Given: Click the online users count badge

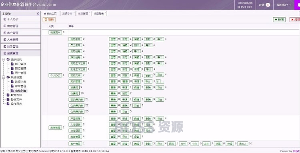Looking at the screenshot, I should click(268, 5).
